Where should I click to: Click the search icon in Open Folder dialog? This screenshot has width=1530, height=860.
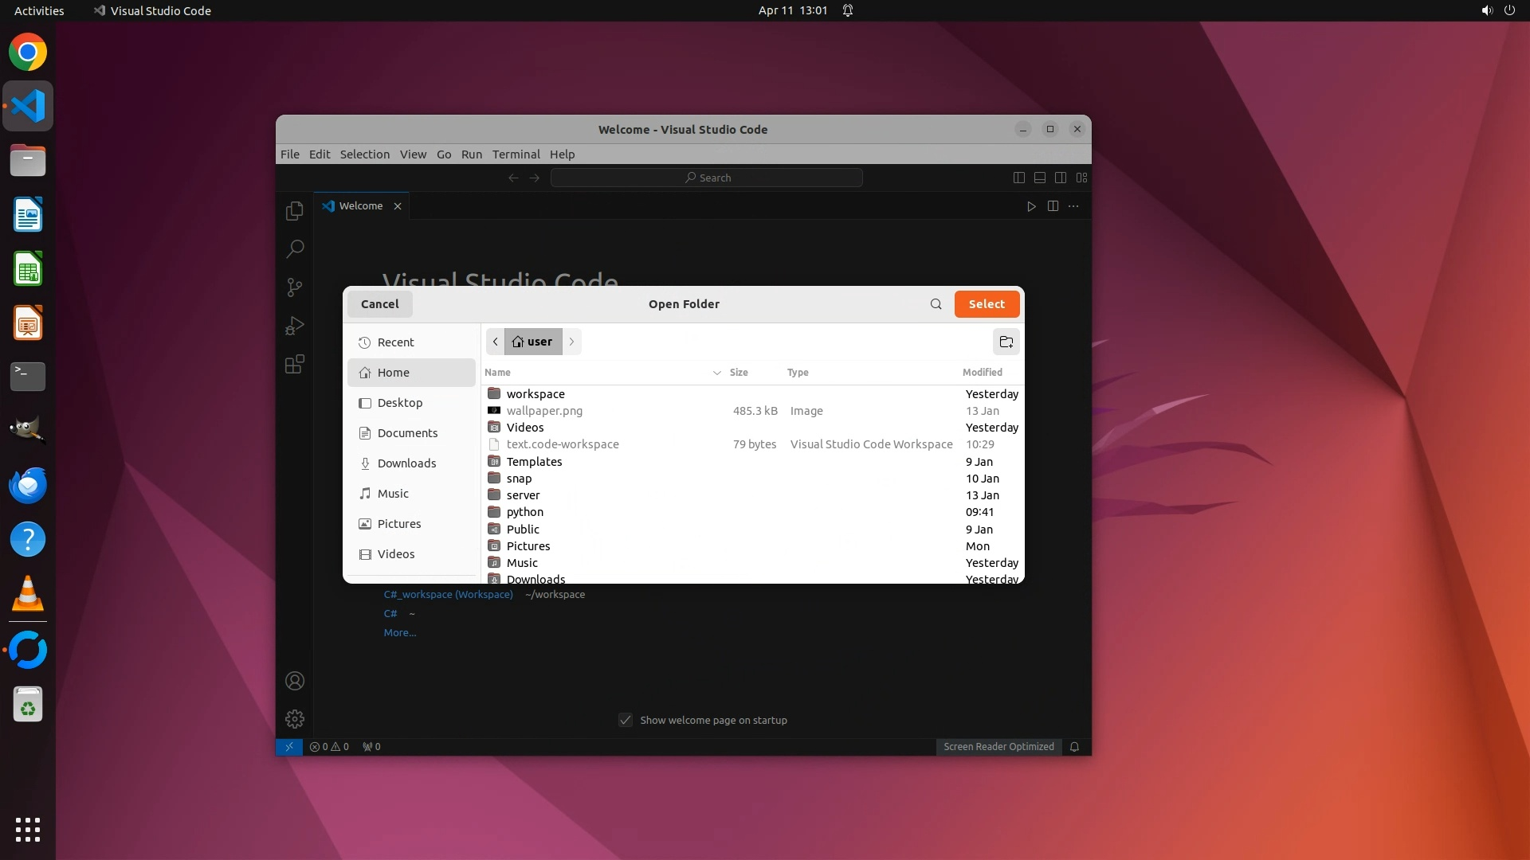[x=936, y=304]
